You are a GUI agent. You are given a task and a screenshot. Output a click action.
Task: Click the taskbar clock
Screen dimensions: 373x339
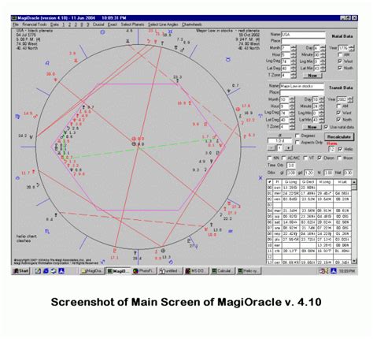(x=347, y=270)
